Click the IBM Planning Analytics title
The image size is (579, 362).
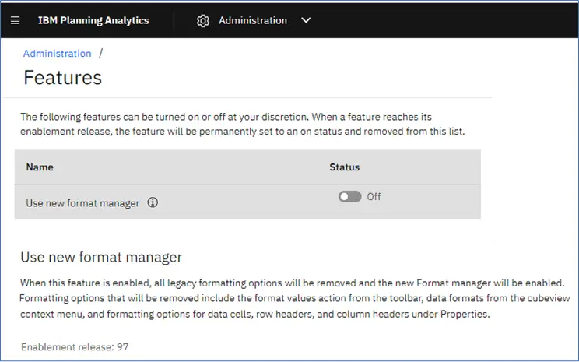pyautogui.click(x=93, y=20)
